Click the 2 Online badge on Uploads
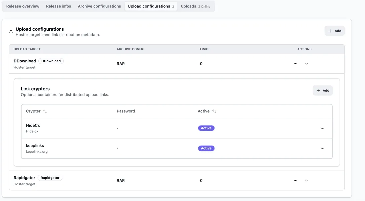 204,7
